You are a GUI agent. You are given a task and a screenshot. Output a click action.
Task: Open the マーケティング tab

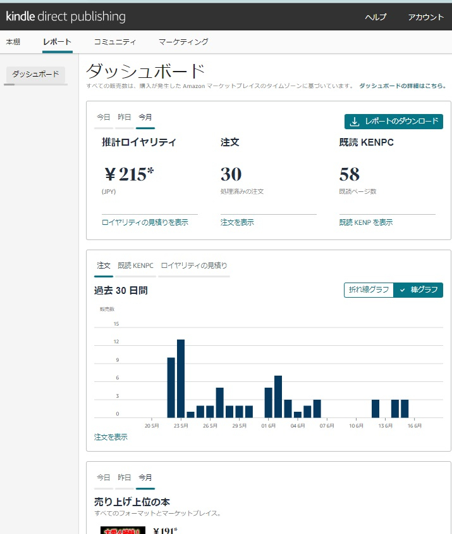tap(183, 42)
